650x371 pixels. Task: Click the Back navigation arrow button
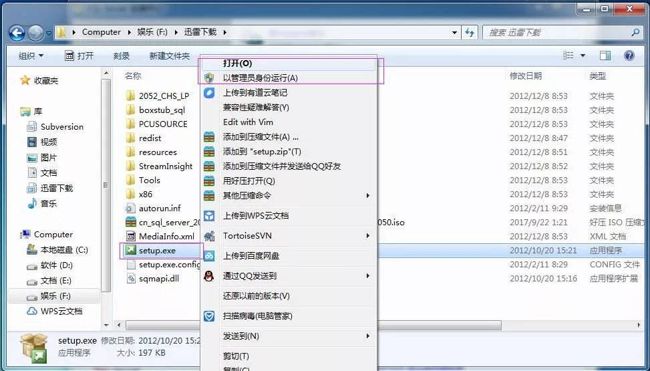point(17,32)
